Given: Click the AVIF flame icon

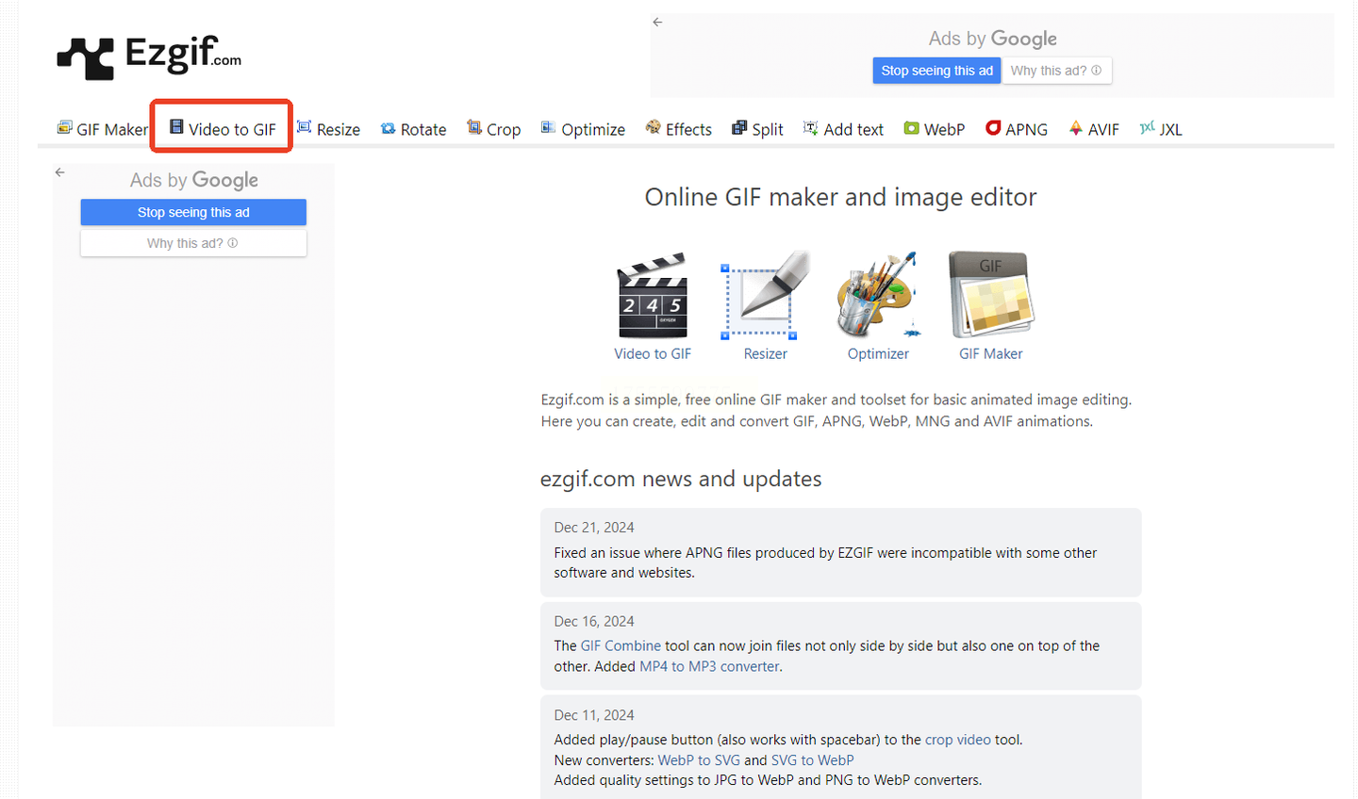Looking at the screenshot, I should tap(1075, 127).
